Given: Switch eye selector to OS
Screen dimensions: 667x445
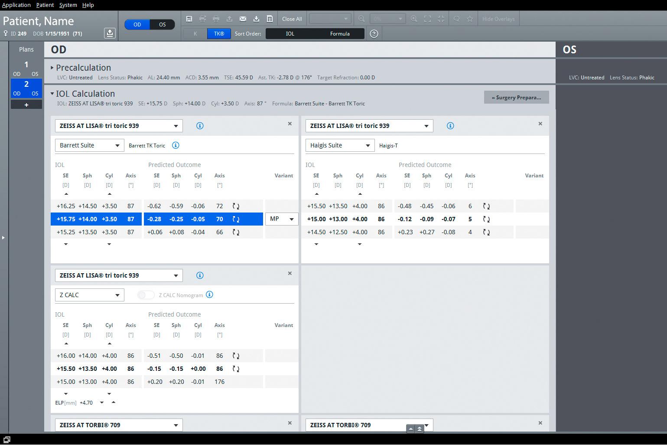Looking at the screenshot, I should 162,25.
